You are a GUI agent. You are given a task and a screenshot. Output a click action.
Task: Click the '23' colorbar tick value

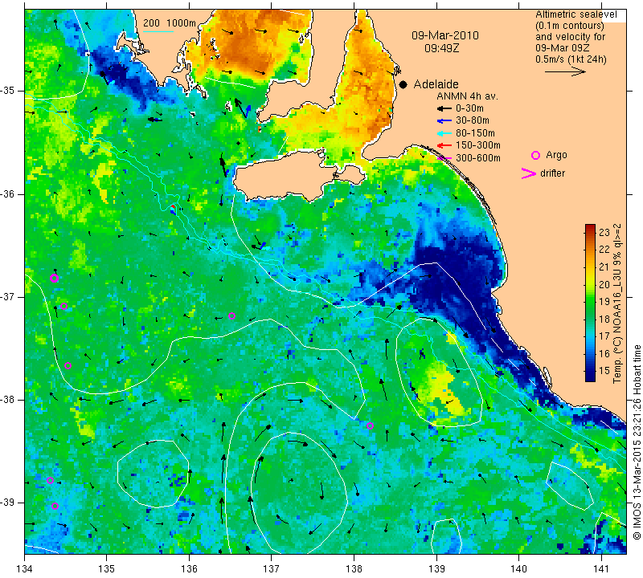pyautogui.click(x=604, y=233)
